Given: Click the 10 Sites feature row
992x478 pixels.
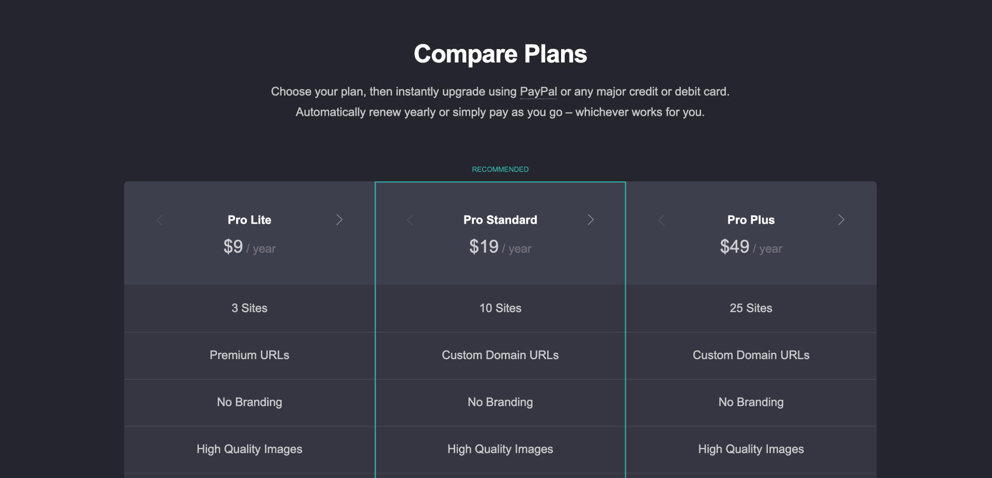Looking at the screenshot, I should [500, 309].
